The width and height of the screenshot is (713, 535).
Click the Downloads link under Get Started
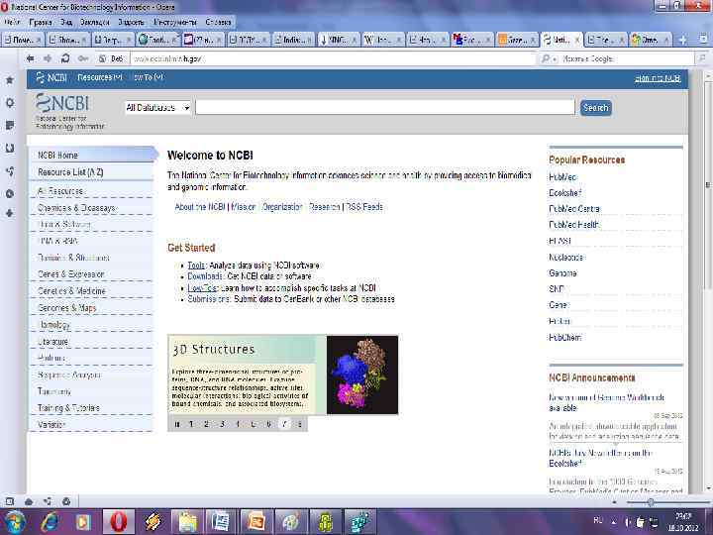point(205,276)
